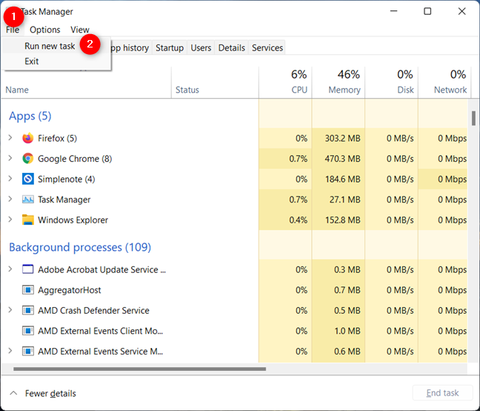The image size is (480, 411).
Task: Open the File menu
Action: [13, 30]
